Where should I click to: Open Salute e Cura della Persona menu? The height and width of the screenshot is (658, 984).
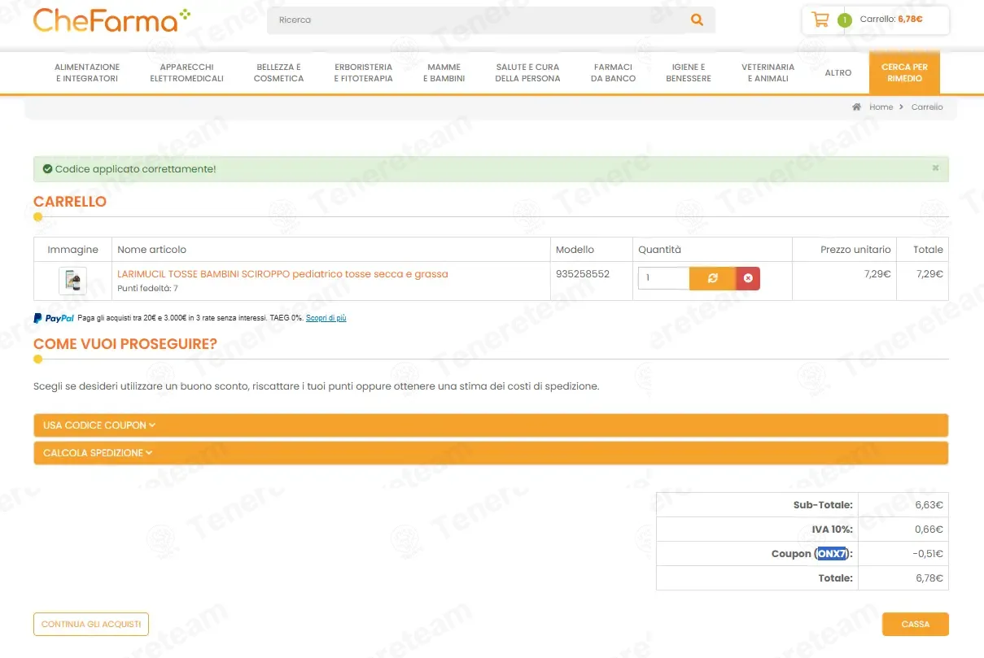(527, 73)
